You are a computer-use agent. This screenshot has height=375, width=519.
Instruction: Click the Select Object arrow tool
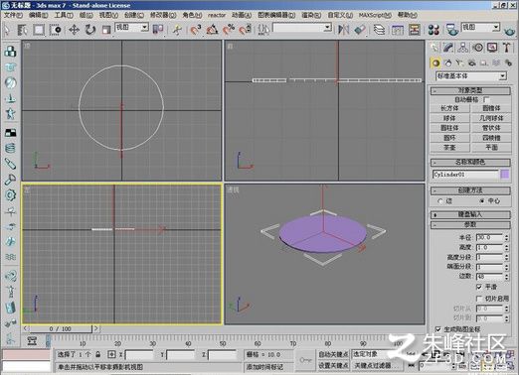click(x=7, y=30)
